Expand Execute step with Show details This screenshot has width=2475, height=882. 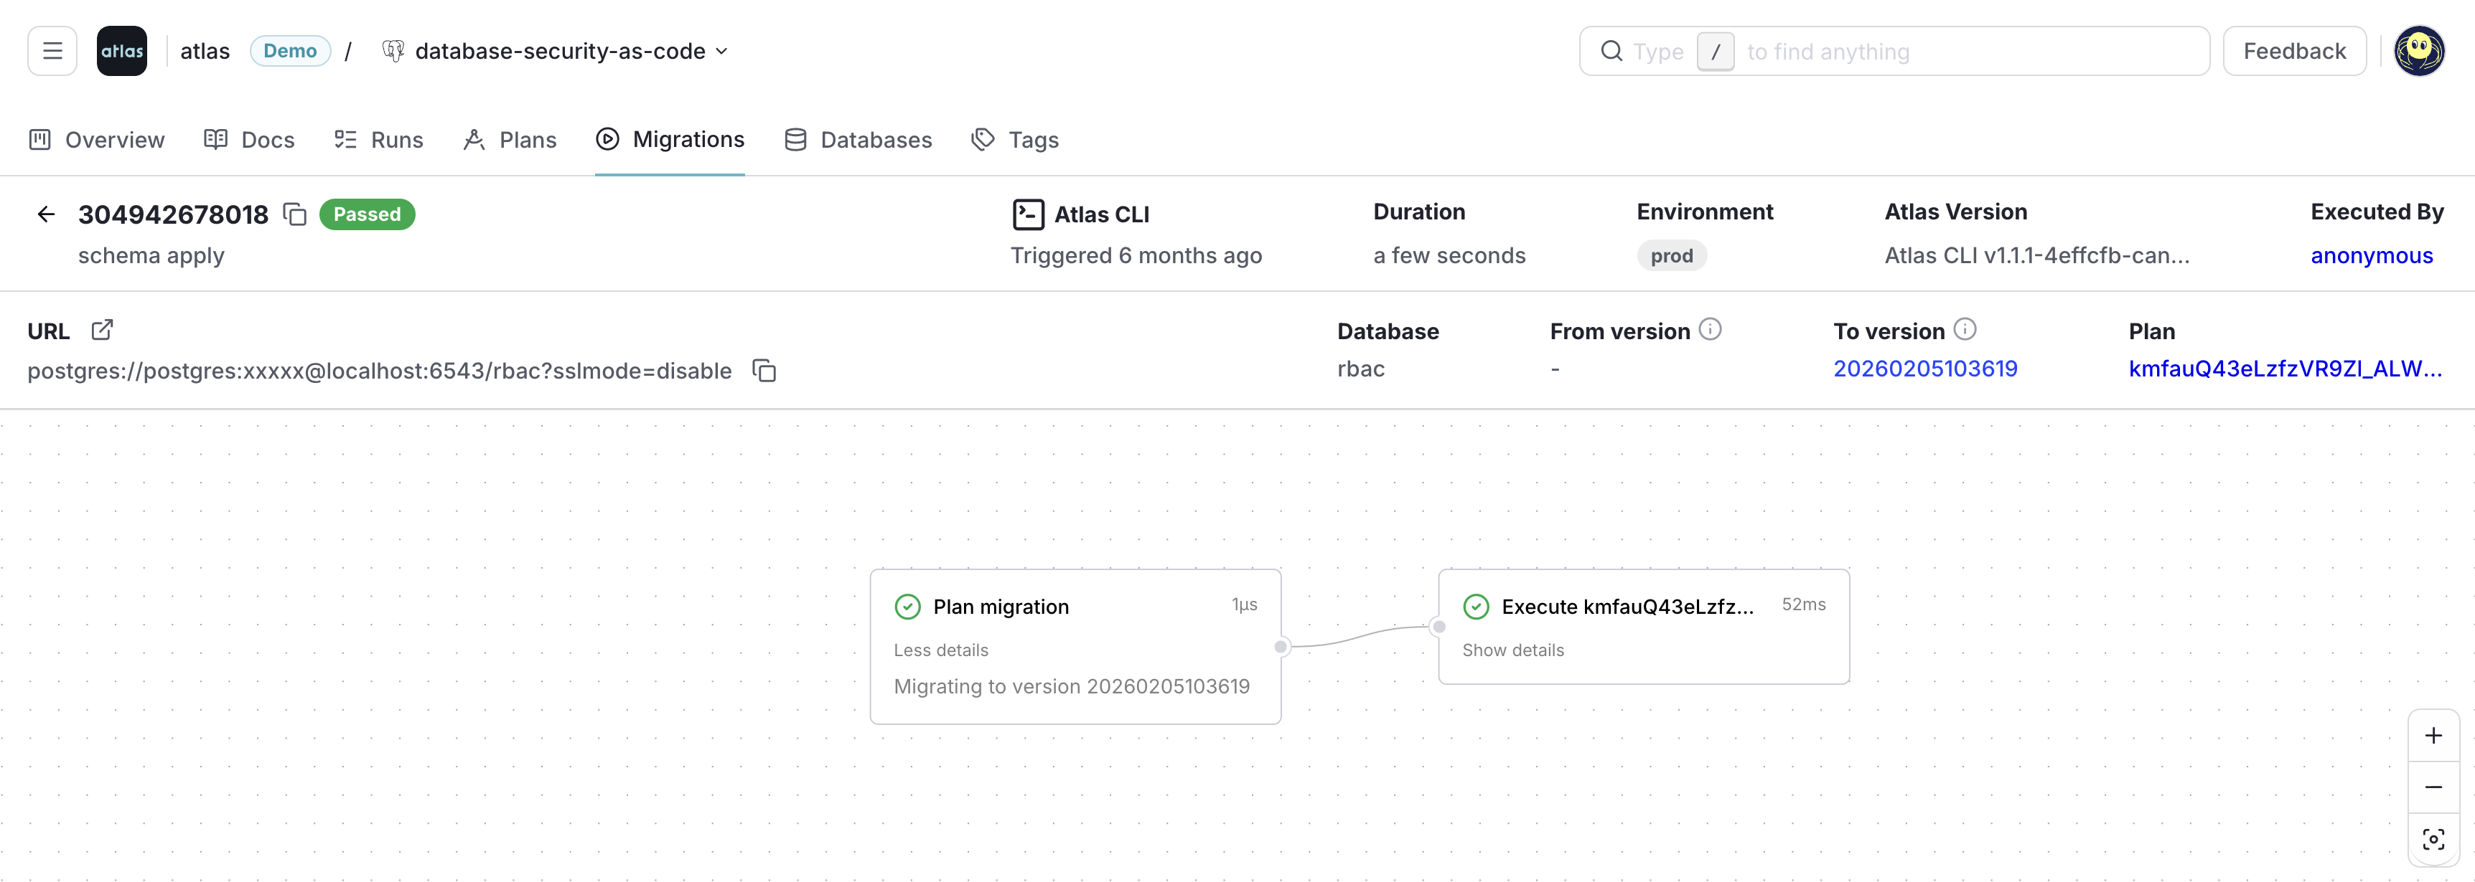(x=1512, y=650)
